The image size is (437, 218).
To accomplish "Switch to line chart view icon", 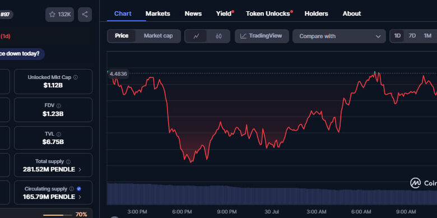I will (196, 36).
